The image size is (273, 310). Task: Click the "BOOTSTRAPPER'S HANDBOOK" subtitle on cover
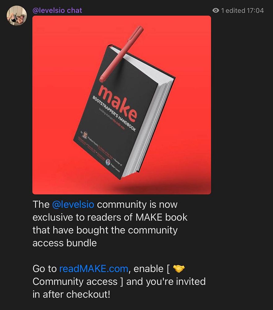[114, 113]
